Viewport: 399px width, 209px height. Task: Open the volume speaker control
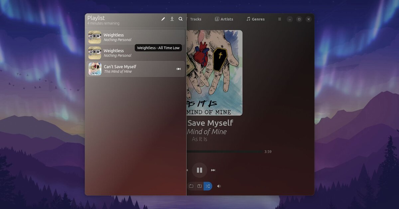point(219,186)
